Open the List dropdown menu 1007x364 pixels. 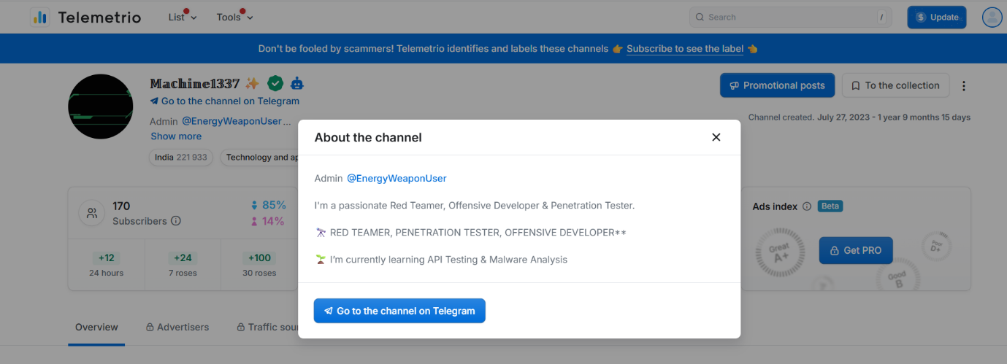tap(182, 17)
